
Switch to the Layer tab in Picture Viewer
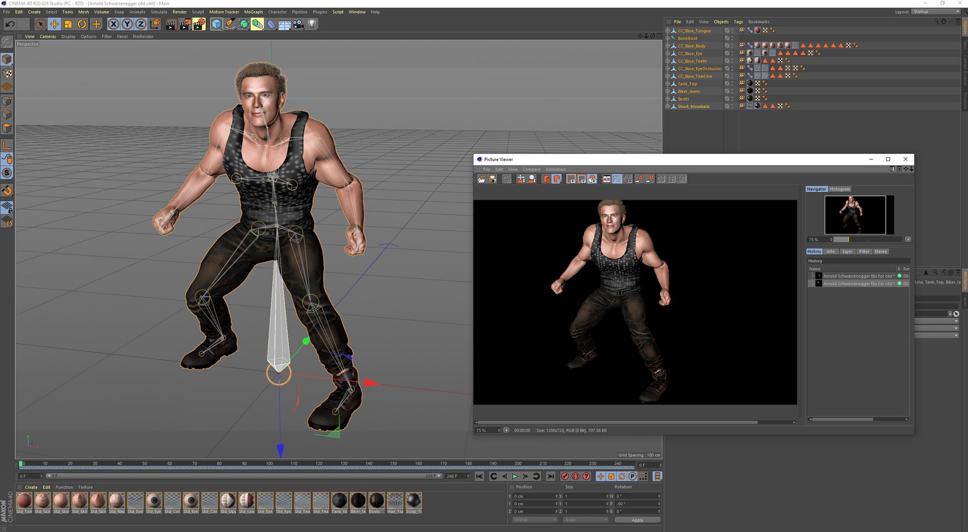pyautogui.click(x=848, y=251)
